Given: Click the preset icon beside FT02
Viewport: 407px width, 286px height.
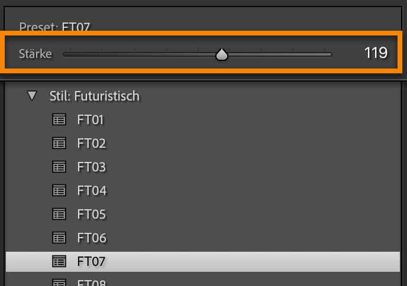Looking at the screenshot, I should pyautogui.click(x=59, y=144).
